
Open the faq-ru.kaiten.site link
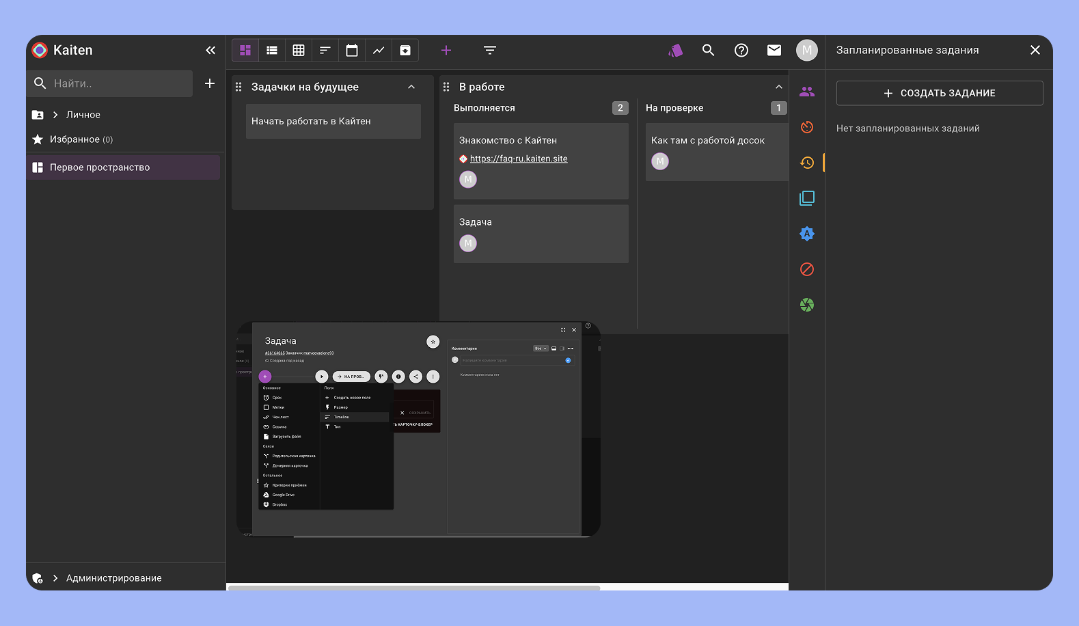click(x=518, y=159)
